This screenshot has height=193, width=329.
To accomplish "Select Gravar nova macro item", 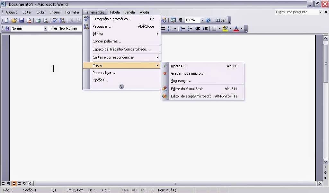I will pyautogui.click(x=202, y=73).
